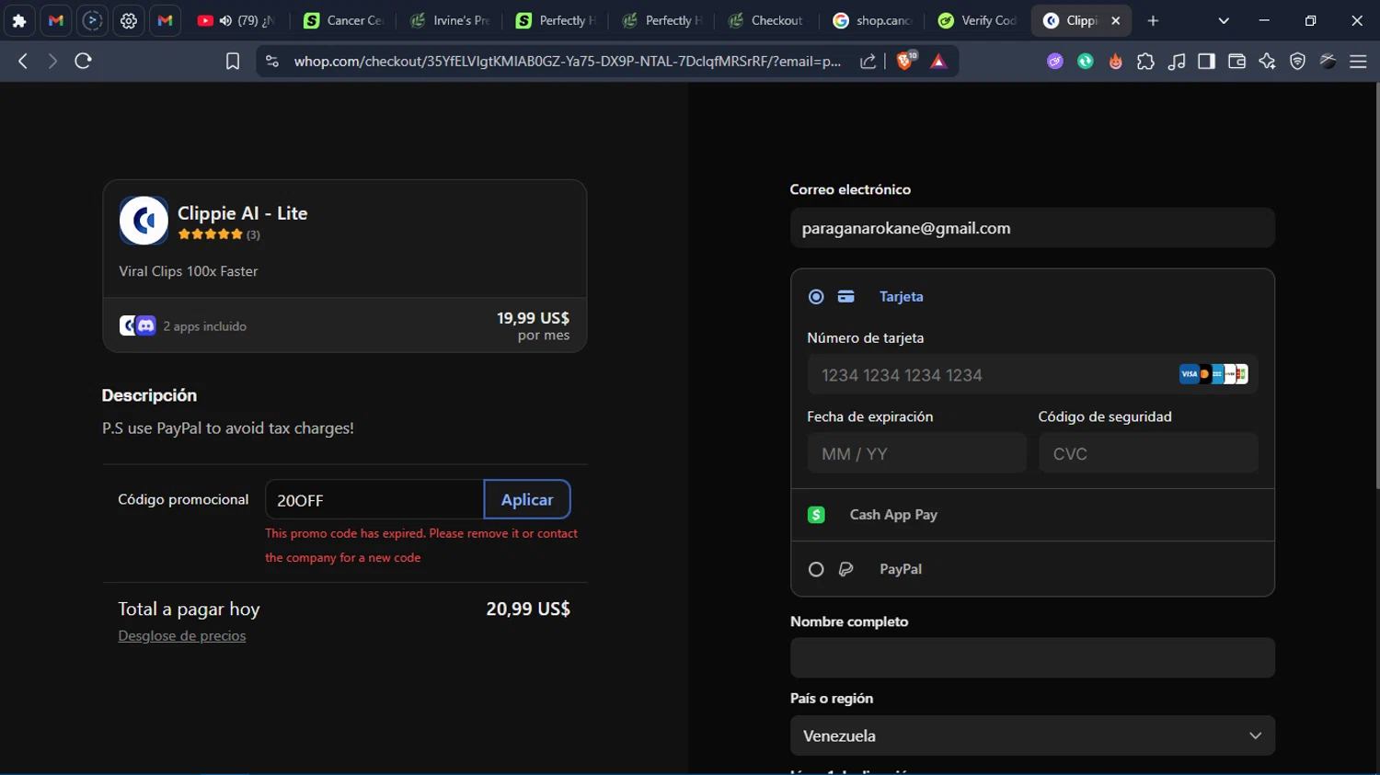Switch to the Cancer Ce... tab
The width and height of the screenshot is (1380, 775).
[x=343, y=20]
